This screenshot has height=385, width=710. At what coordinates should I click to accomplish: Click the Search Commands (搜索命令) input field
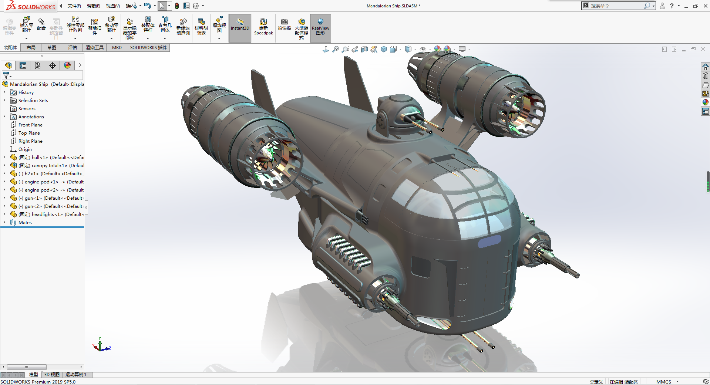point(616,6)
